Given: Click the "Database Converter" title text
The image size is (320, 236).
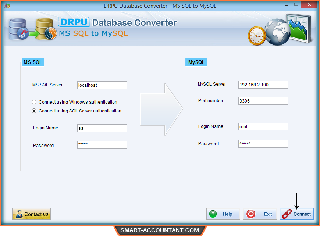Looking at the screenshot, I should pos(134,23).
